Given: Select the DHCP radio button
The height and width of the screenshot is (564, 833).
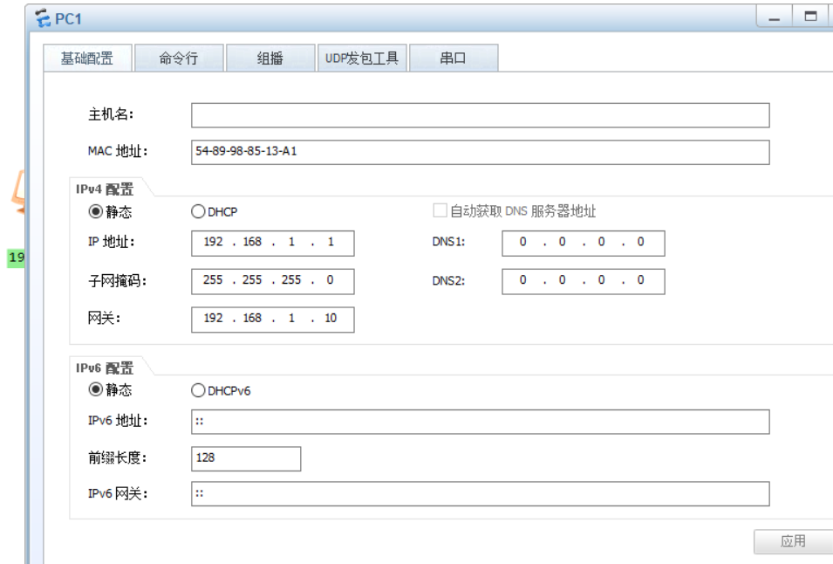Looking at the screenshot, I should tap(198, 211).
